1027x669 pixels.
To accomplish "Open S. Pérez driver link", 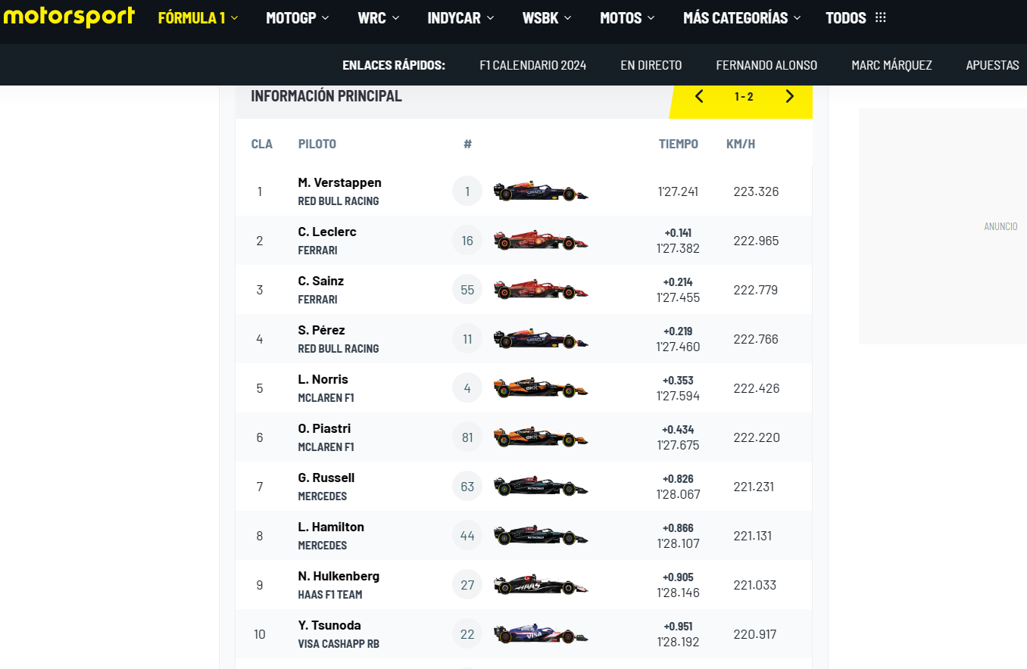I will coord(322,330).
